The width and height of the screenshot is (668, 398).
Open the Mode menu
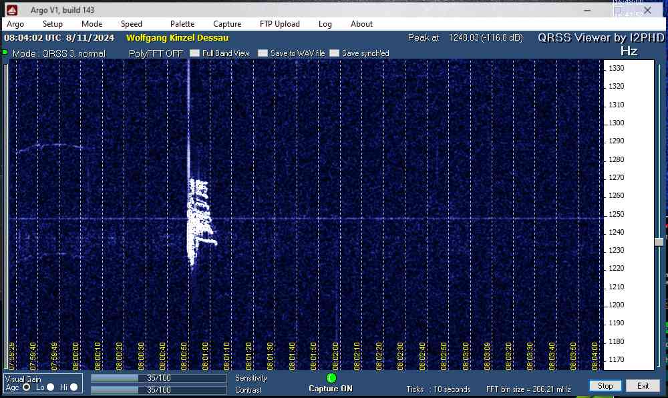pos(92,24)
